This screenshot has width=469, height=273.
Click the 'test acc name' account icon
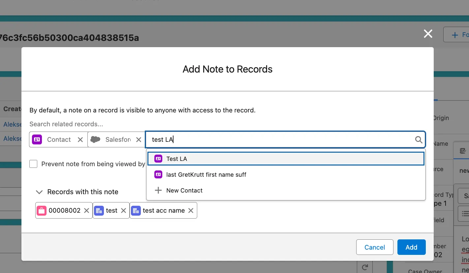pos(136,211)
